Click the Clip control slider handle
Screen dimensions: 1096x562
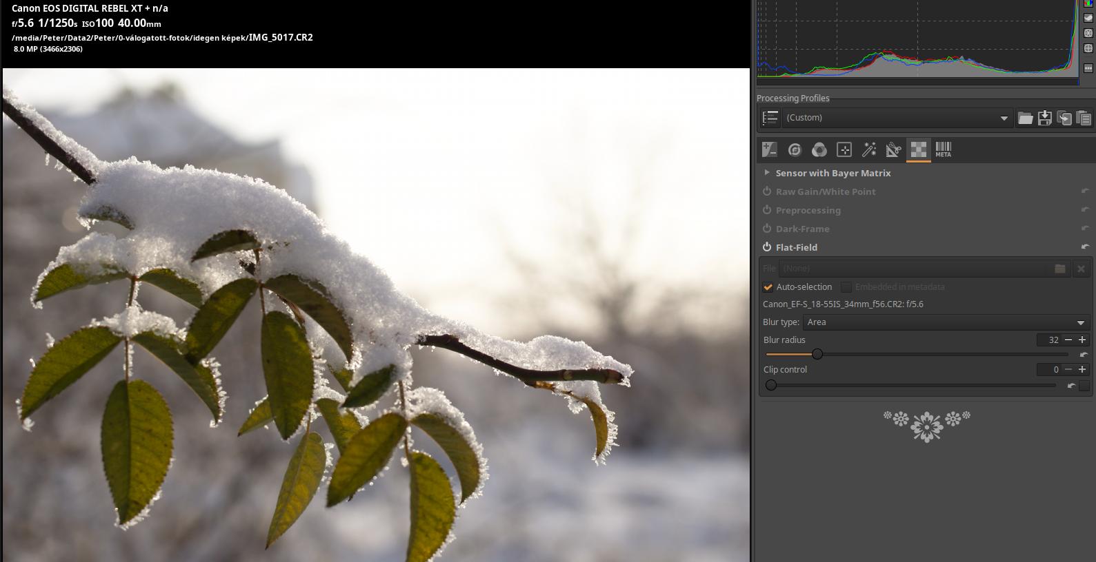pos(771,385)
